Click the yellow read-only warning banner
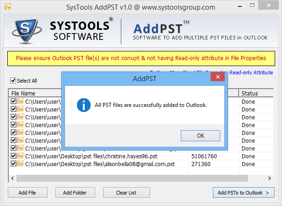 [x=141, y=58]
